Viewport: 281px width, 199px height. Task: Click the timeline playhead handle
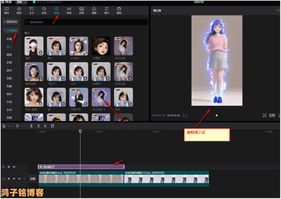point(80,131)
